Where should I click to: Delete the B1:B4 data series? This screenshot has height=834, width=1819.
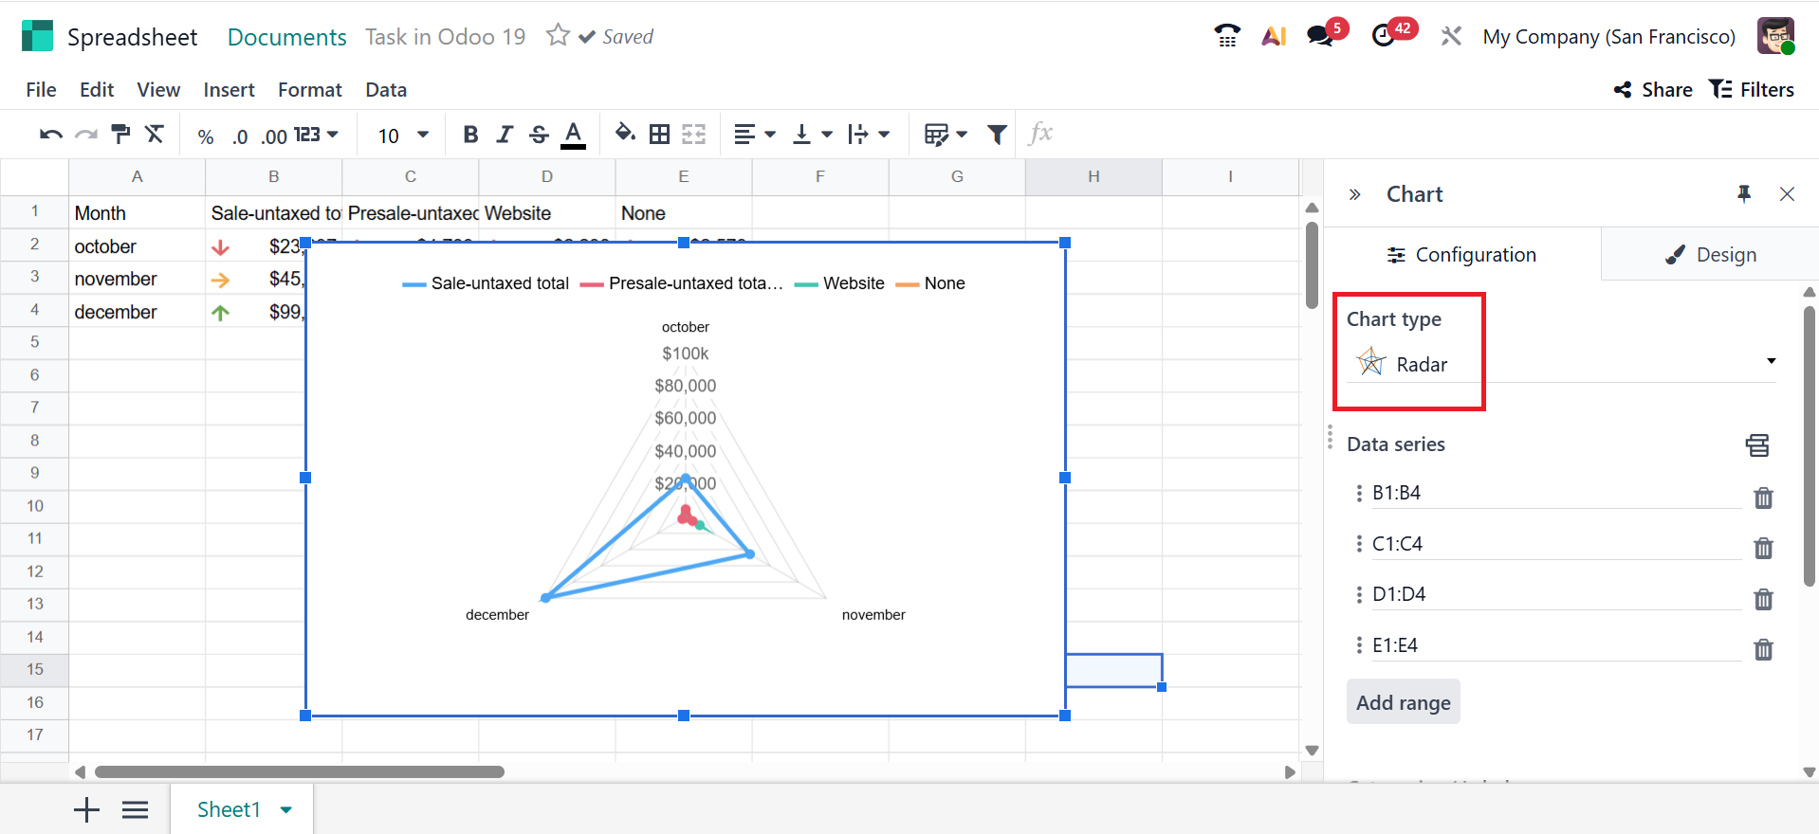(x=1763, y=498)
